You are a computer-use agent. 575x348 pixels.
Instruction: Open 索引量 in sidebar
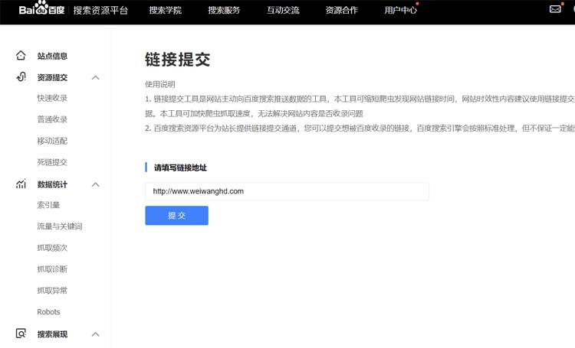coord(48,205)
